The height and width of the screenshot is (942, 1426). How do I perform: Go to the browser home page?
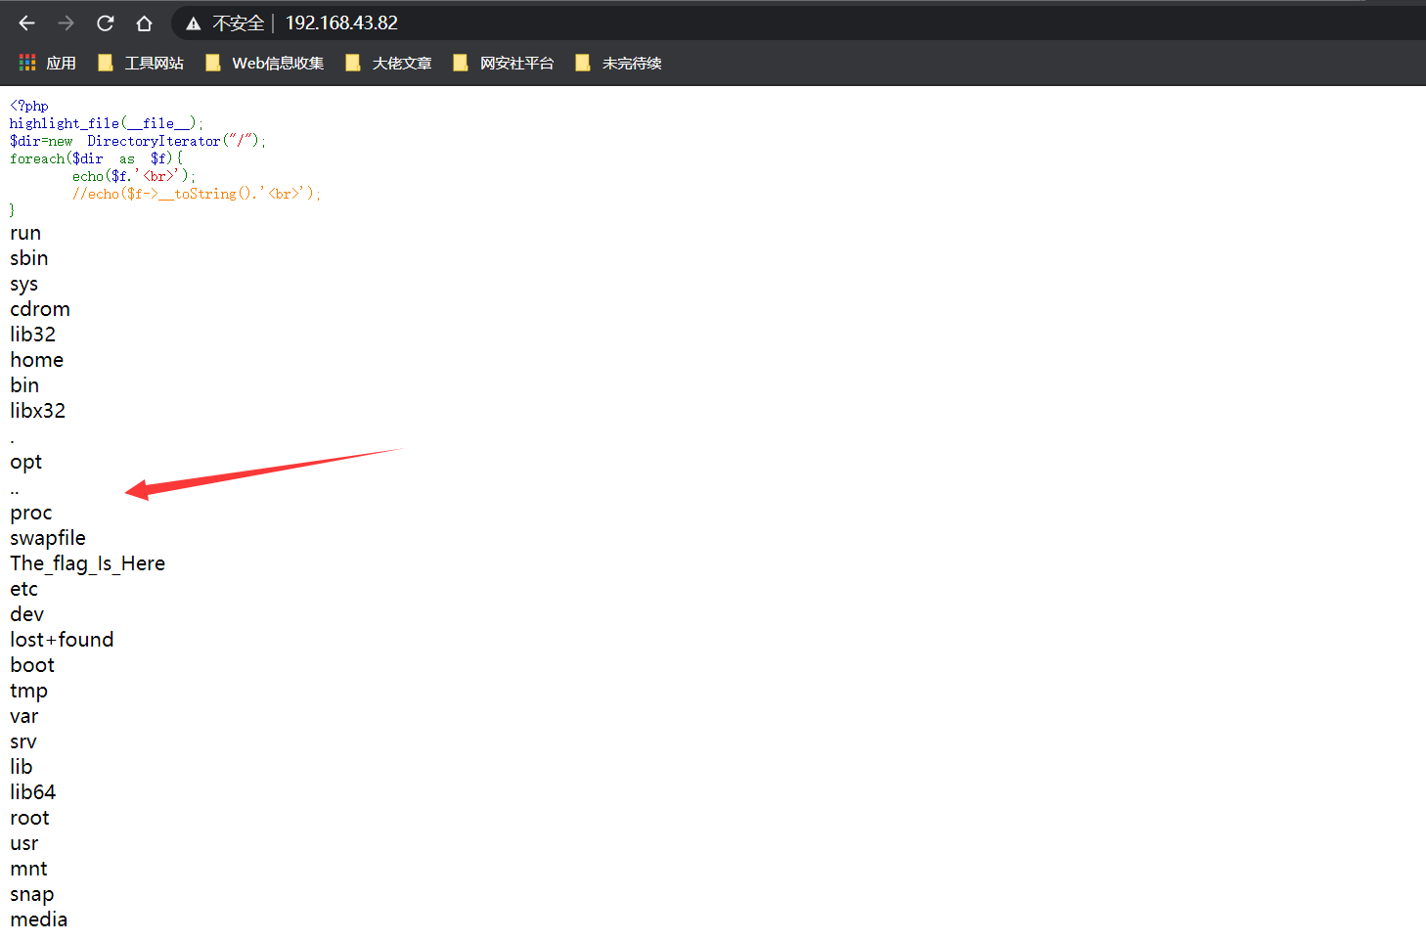144,23
